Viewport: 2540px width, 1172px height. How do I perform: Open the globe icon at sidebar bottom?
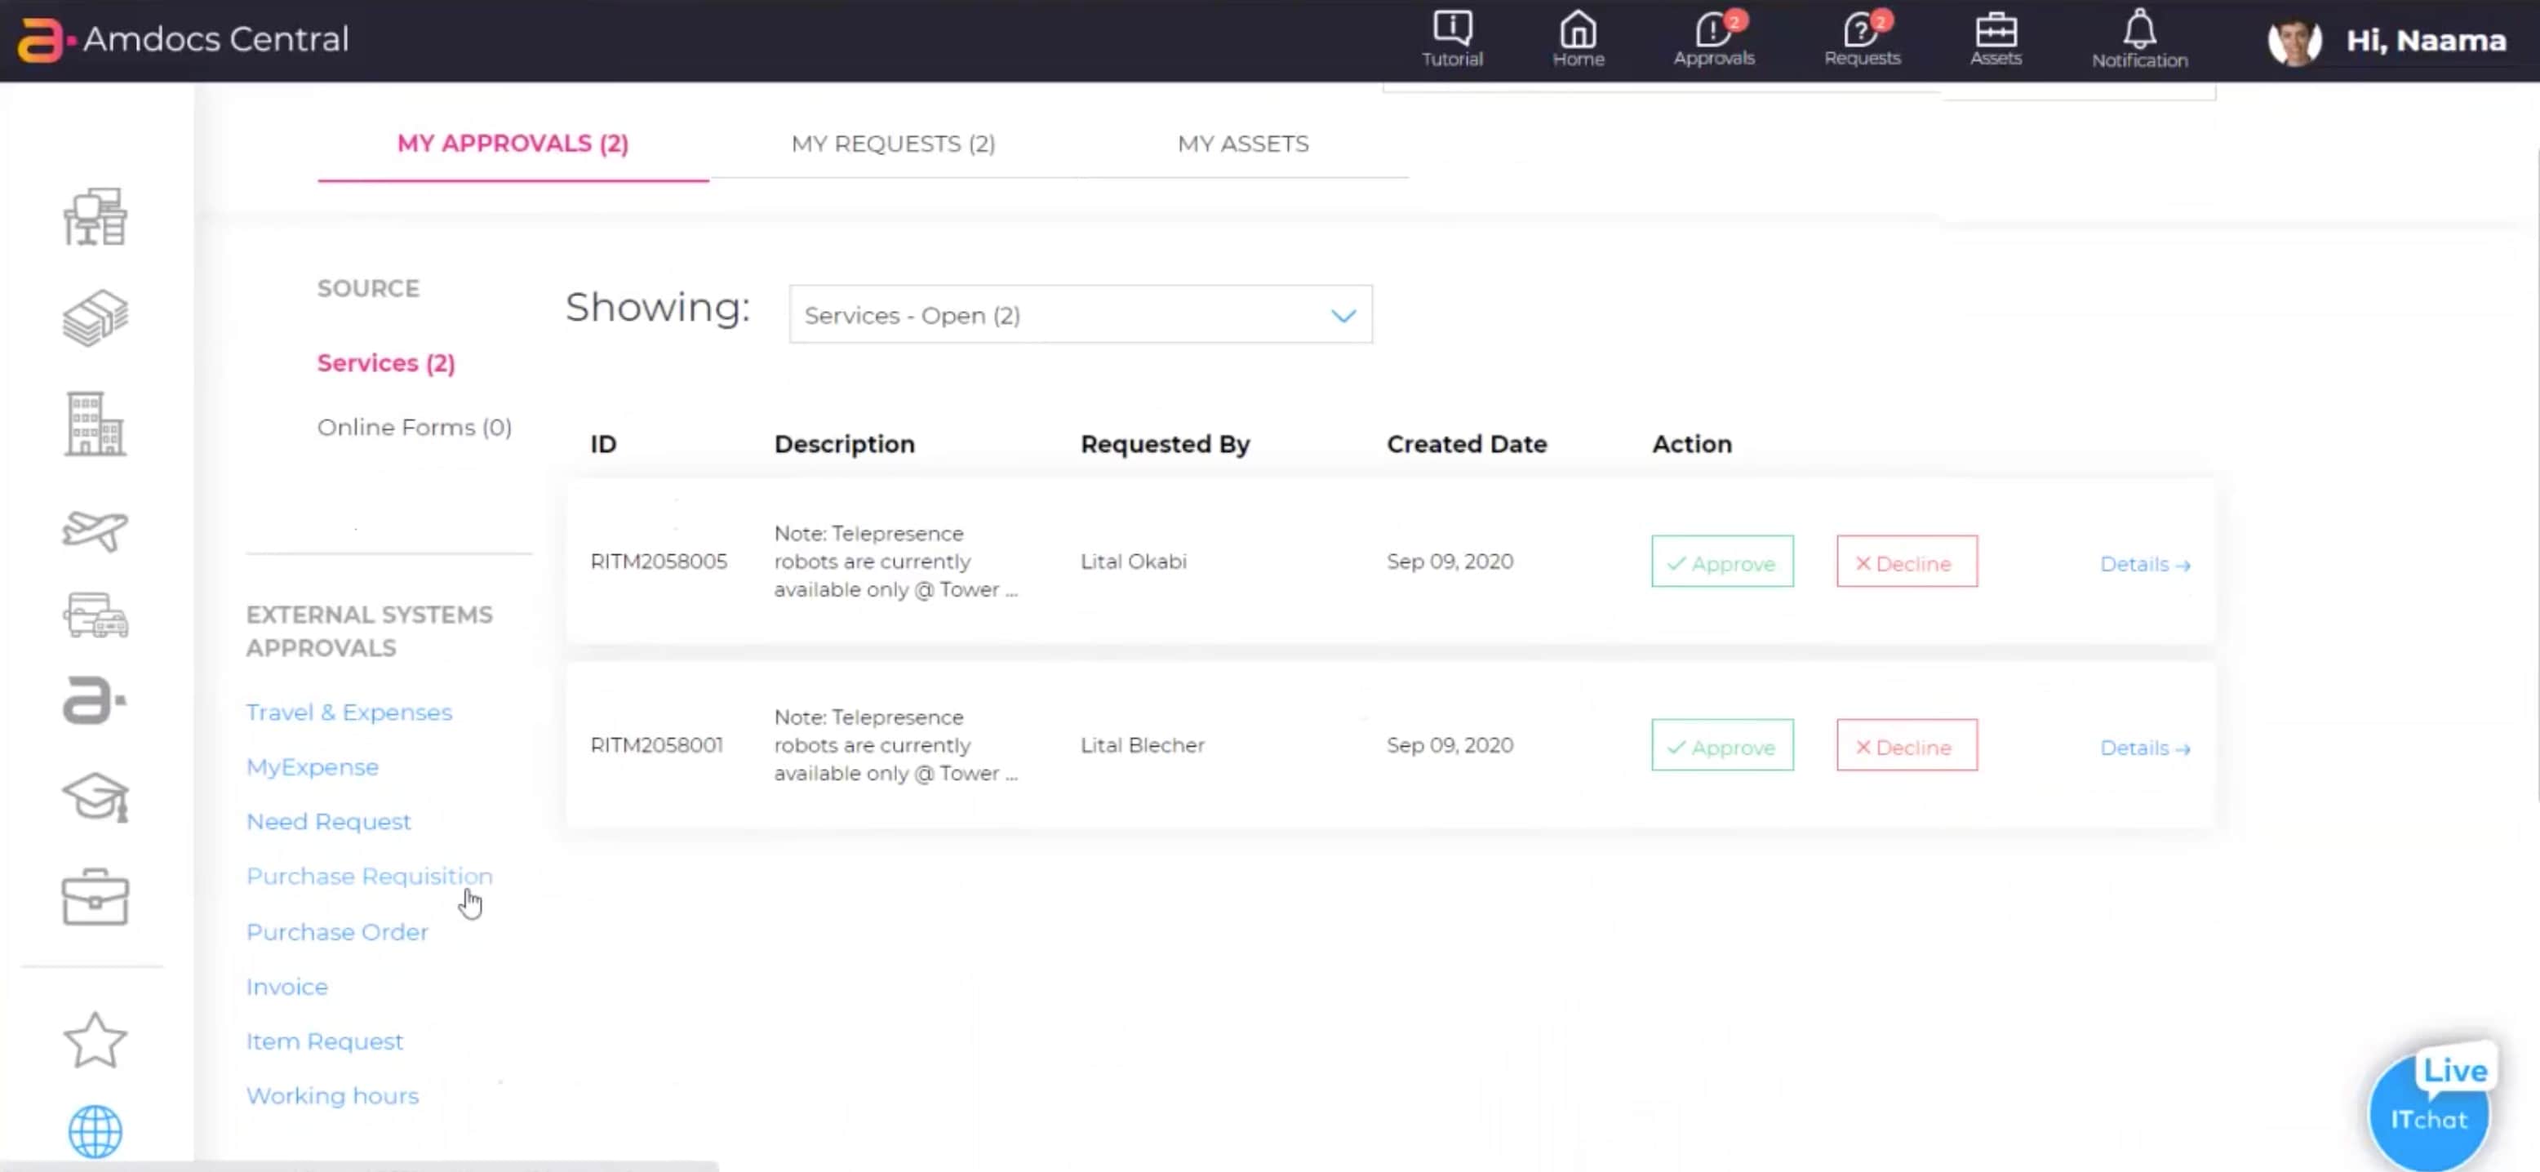(x=94, y=1131)
